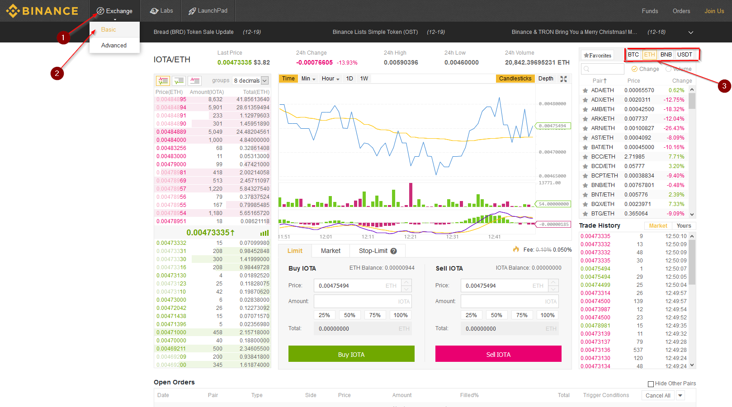Sort pair list by Pair column
This screenshot has height=407, width=732.
coord(600,81)
